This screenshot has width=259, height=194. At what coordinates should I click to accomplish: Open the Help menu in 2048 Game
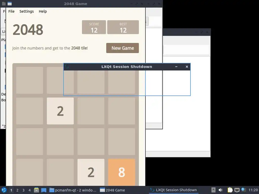pos(43,11)
